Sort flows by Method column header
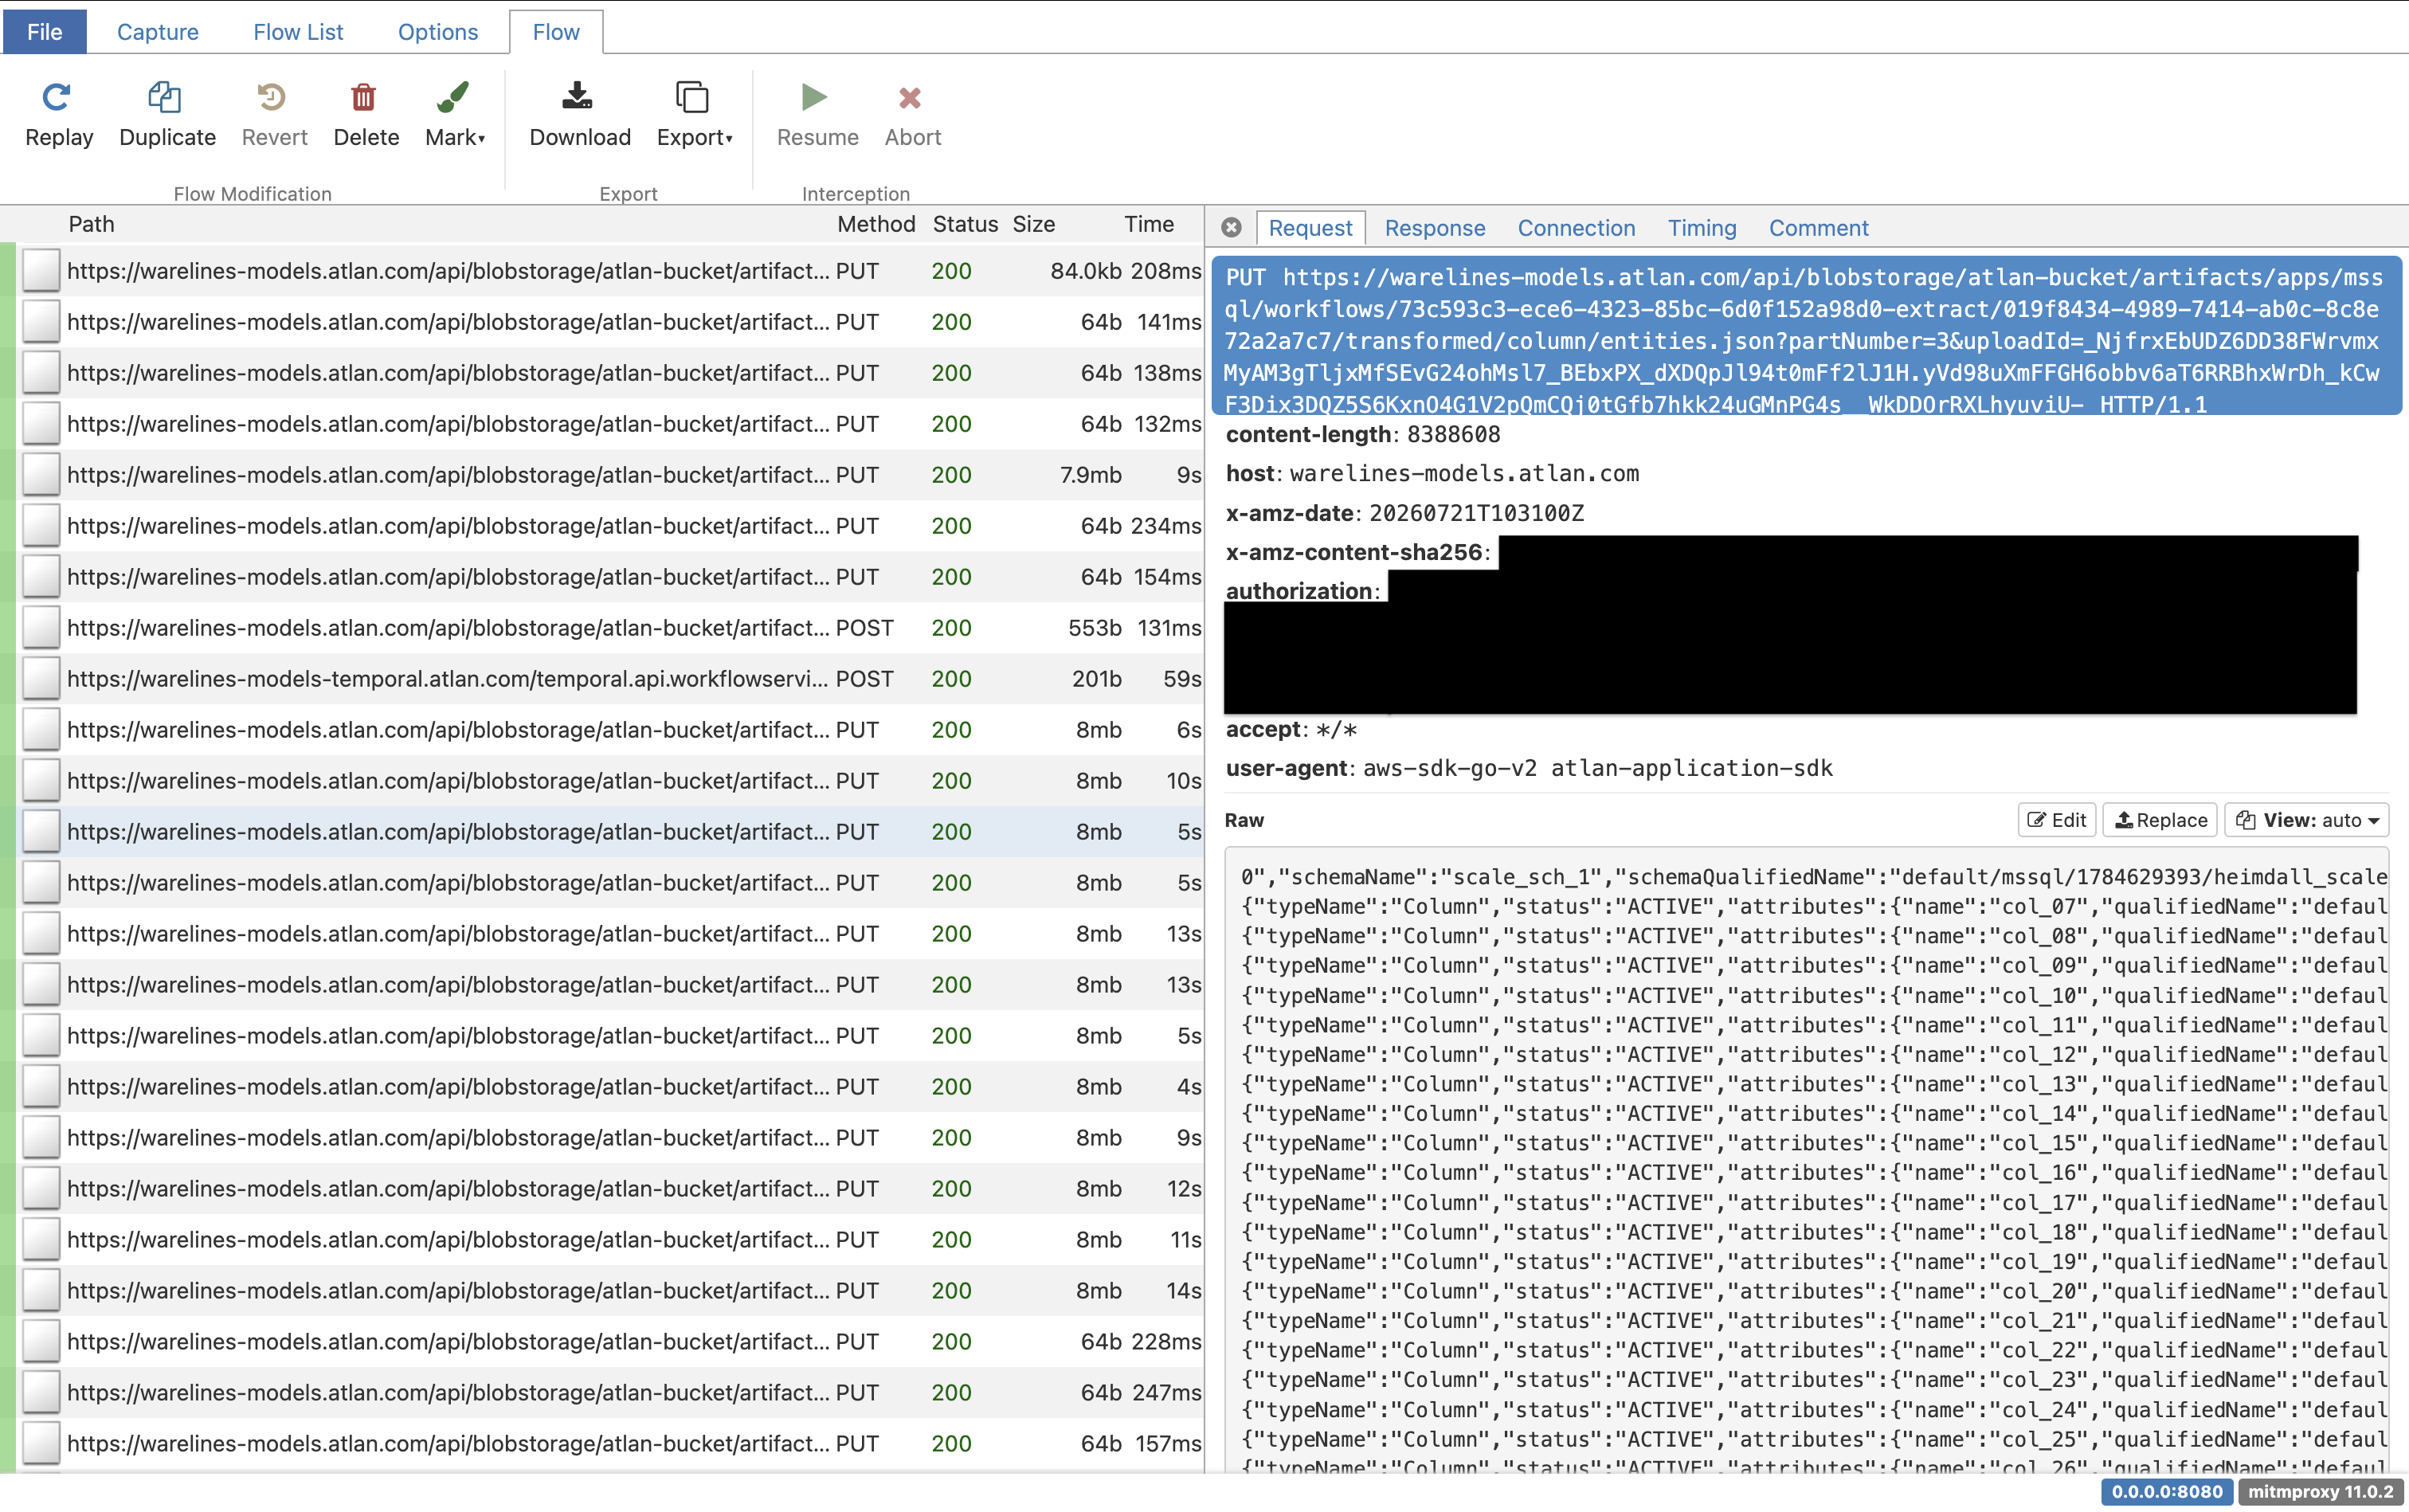This screenshot has width=2409, height=1512. coord(876,224)
